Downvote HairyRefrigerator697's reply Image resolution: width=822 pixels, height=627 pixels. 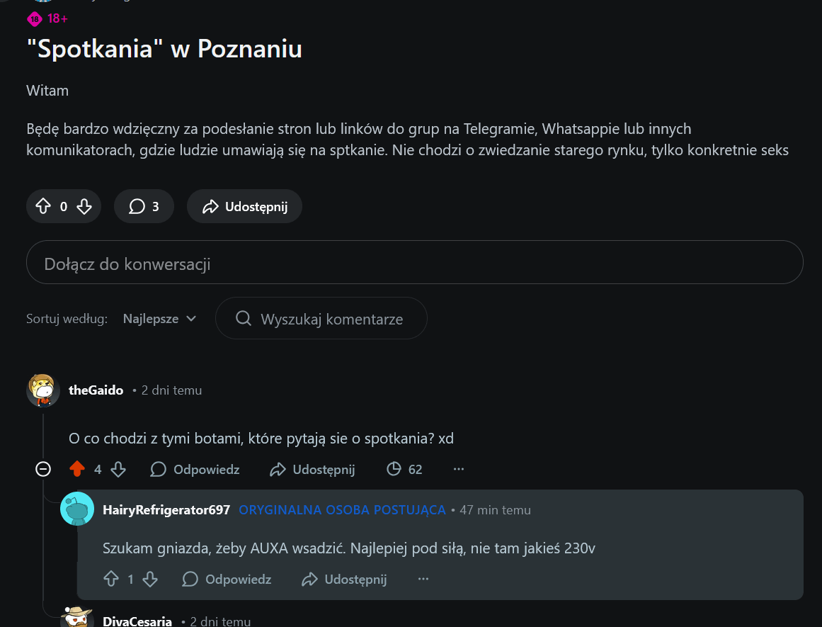point(150,579)
